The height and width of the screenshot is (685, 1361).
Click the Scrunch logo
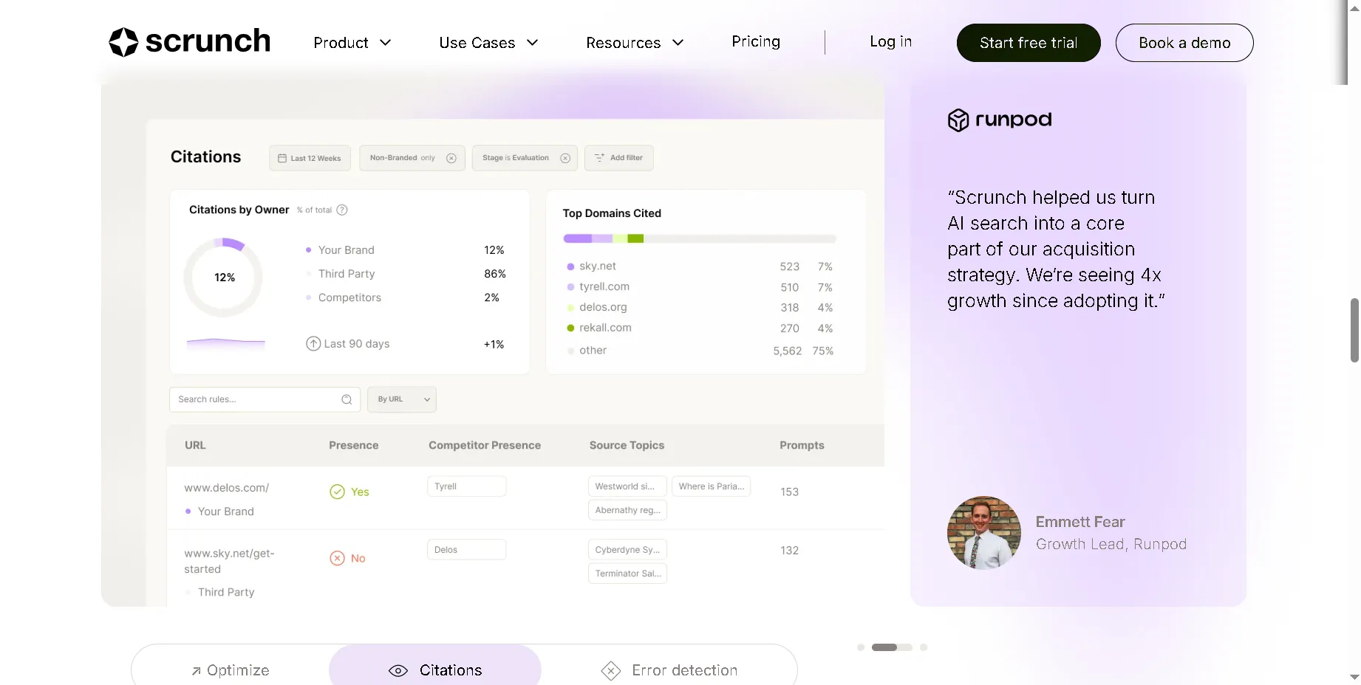189,42
